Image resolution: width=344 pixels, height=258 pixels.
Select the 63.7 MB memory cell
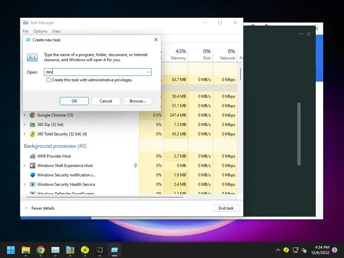coord(176,80)
